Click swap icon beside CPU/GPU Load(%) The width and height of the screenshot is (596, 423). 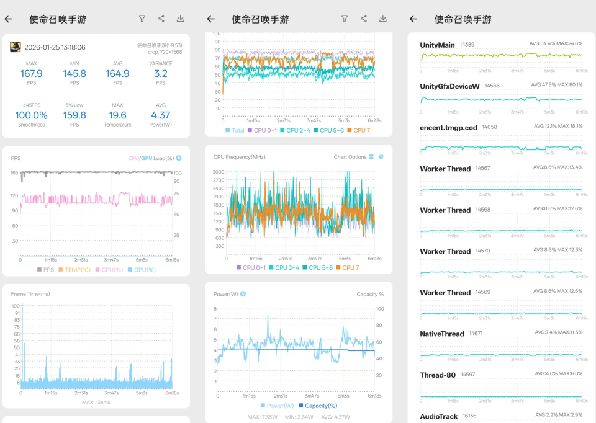(179, 158)
